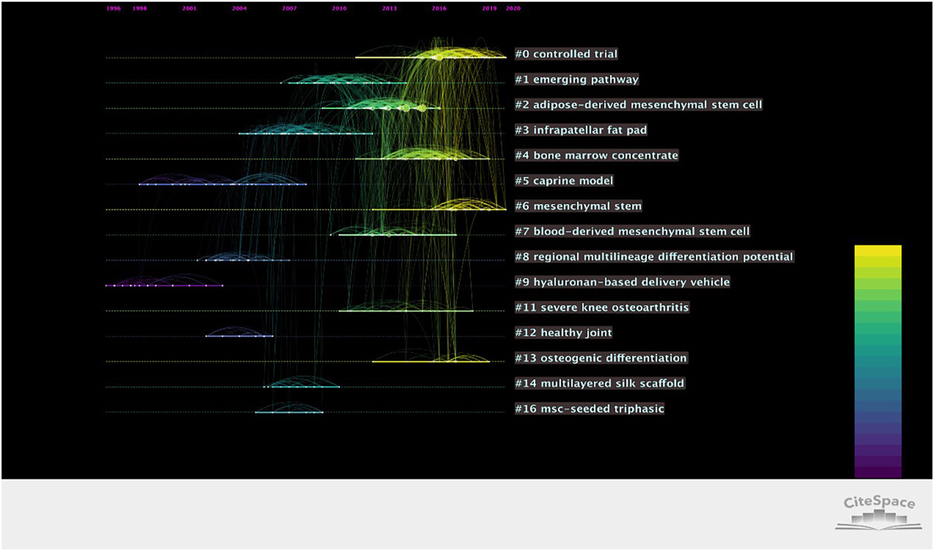Pick the #6 mesenchymal stem label
The image size is (934, 551).
point(578,206)
